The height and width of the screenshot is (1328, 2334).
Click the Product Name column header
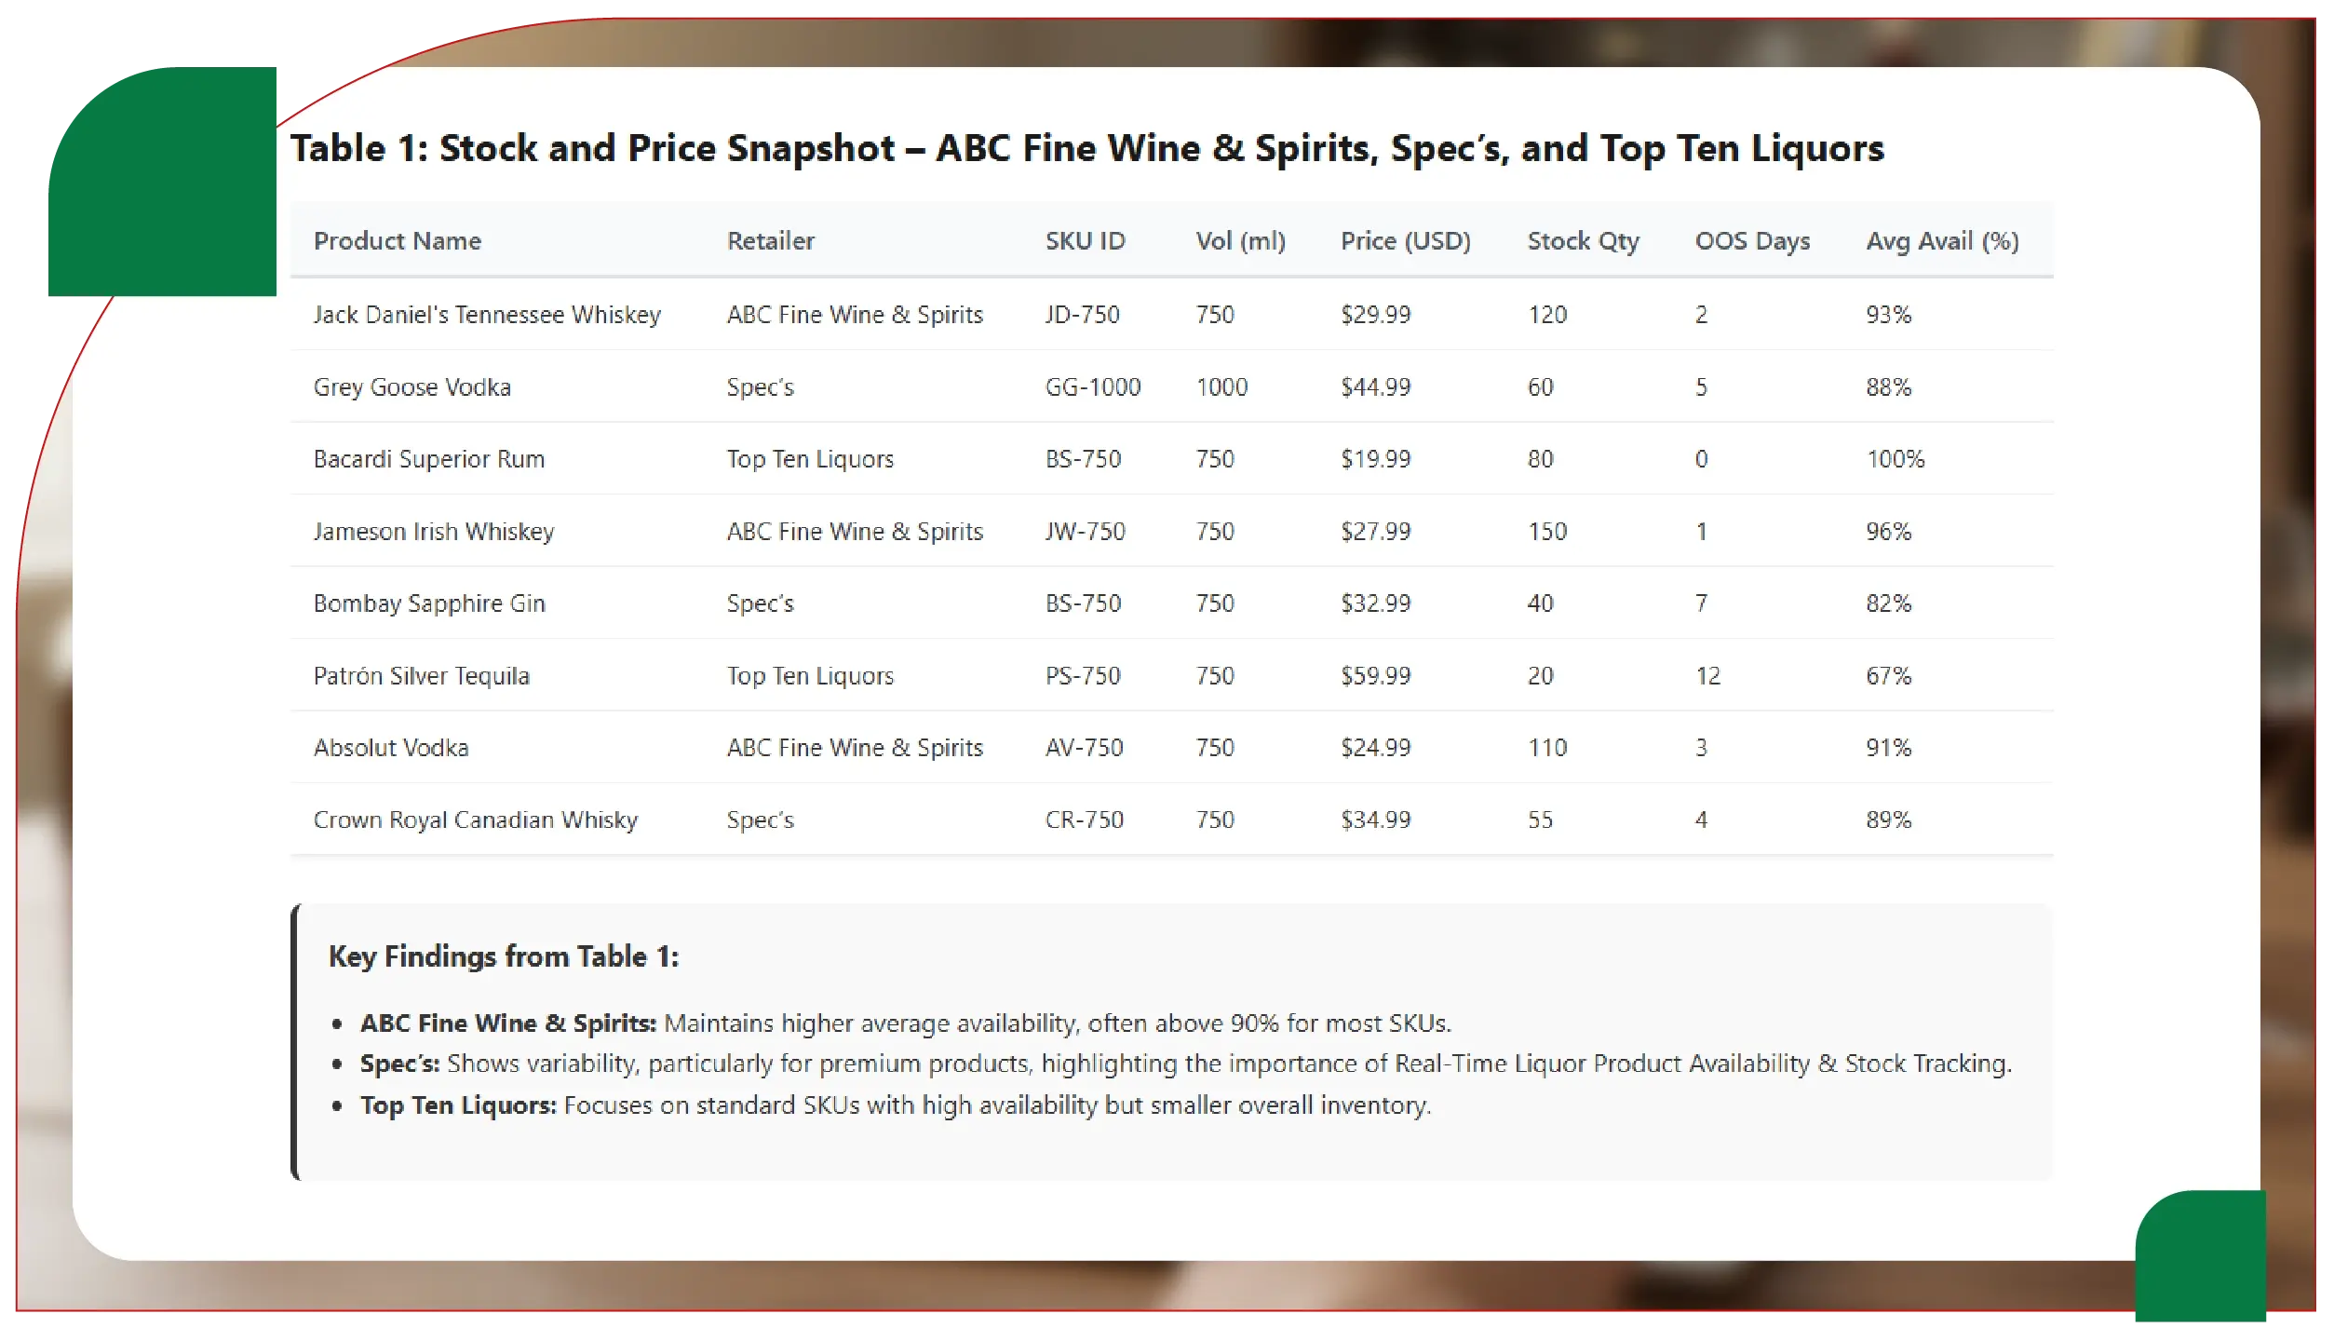398,241
